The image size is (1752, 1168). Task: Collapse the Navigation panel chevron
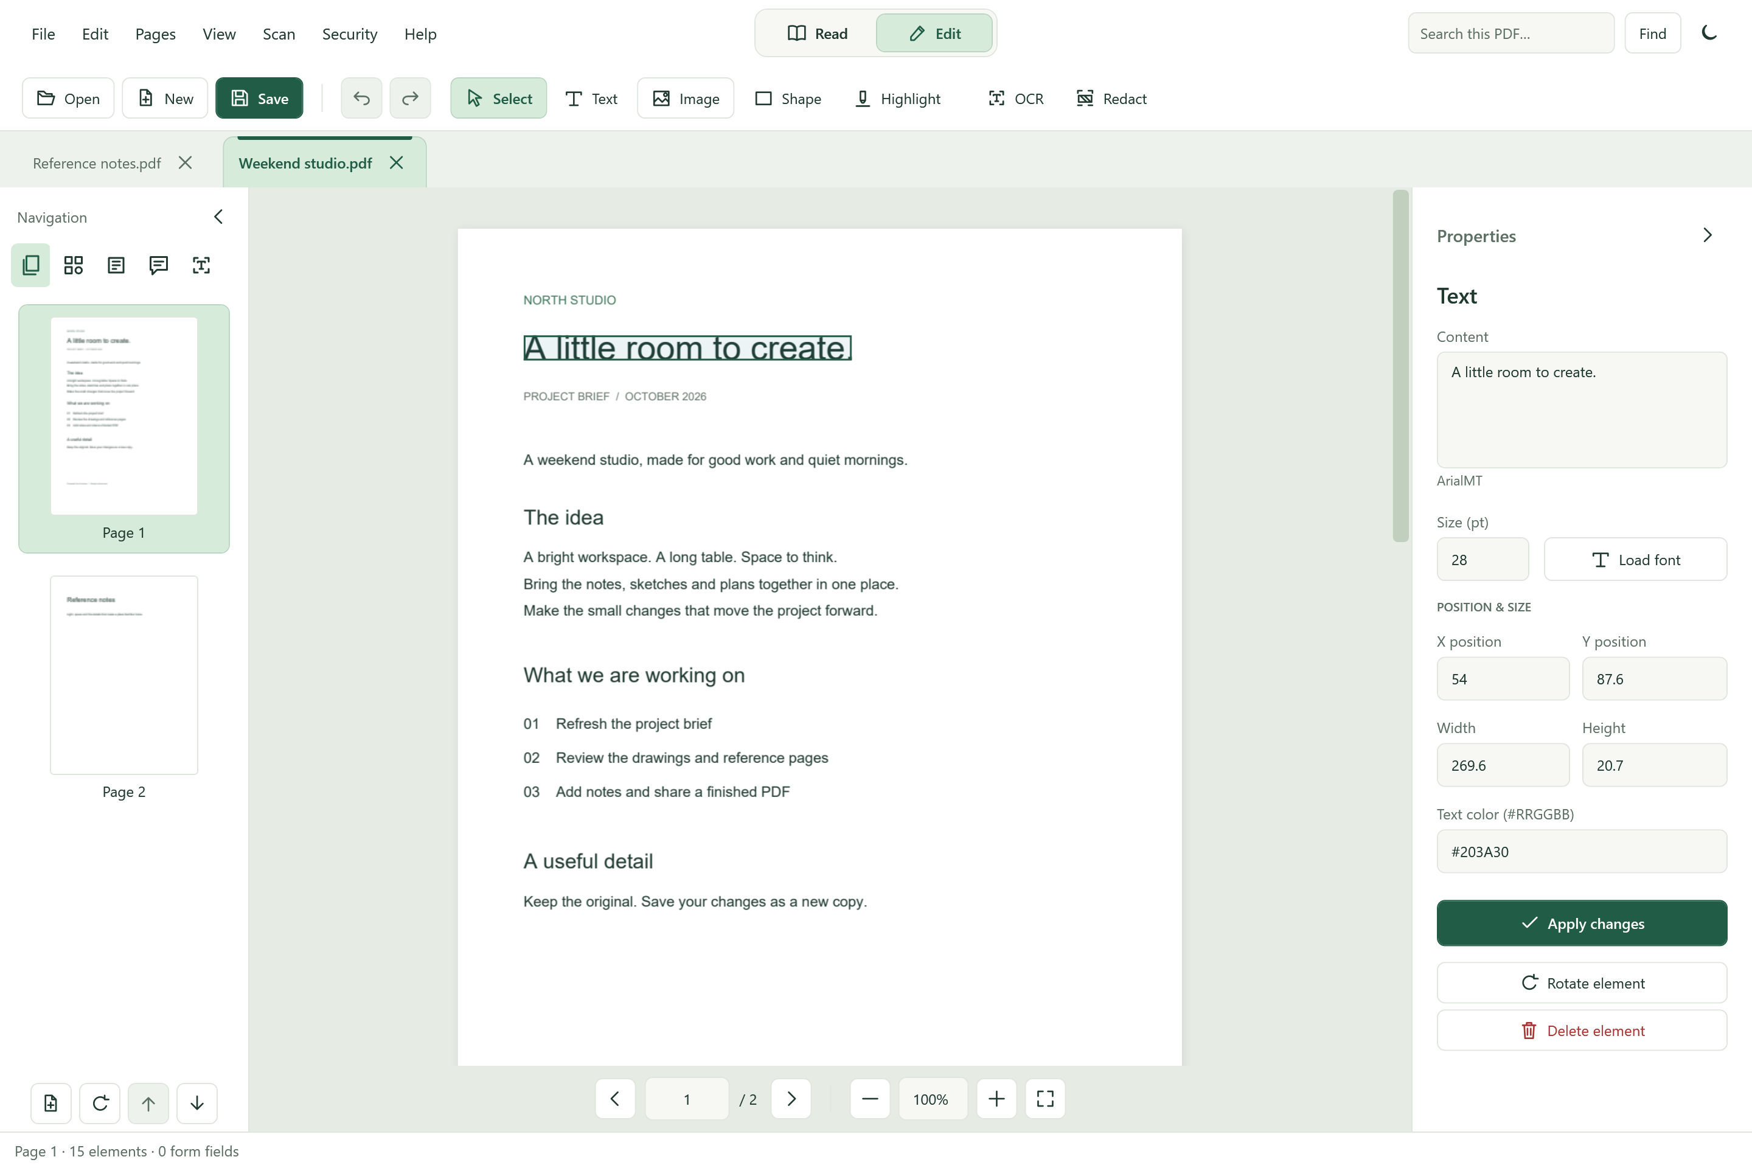coord(218,217)
